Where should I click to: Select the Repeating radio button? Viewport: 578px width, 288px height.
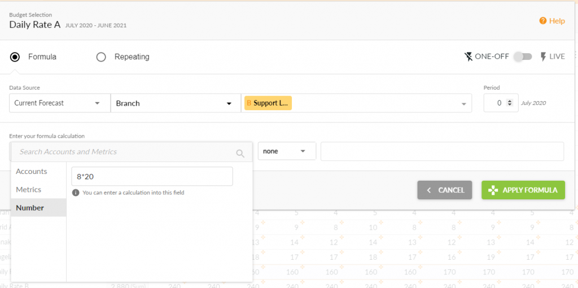101,57
